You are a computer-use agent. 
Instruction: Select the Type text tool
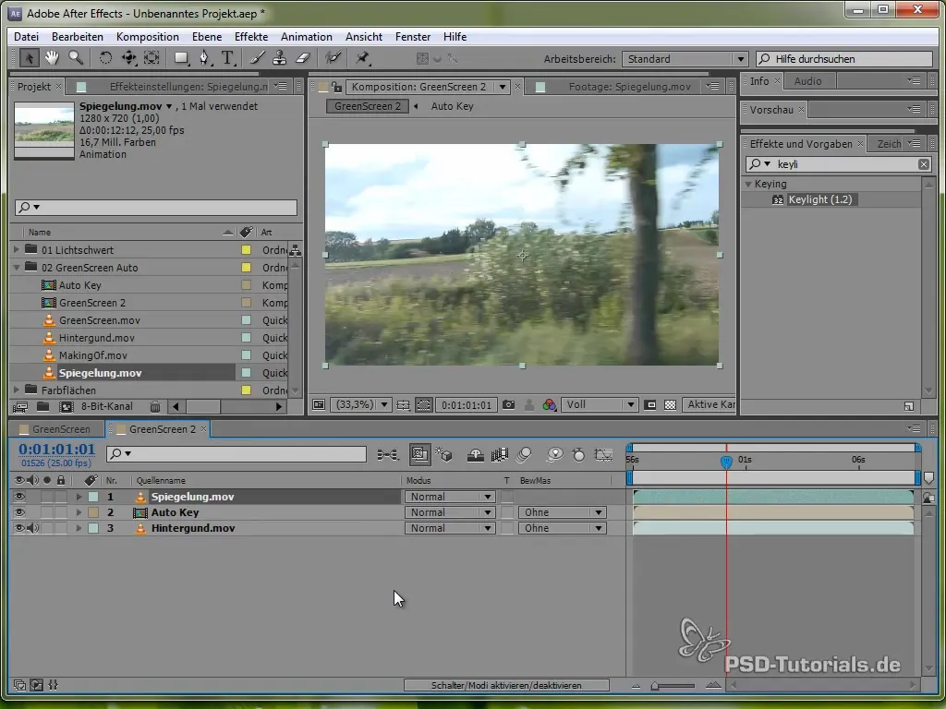pos(227,58)
